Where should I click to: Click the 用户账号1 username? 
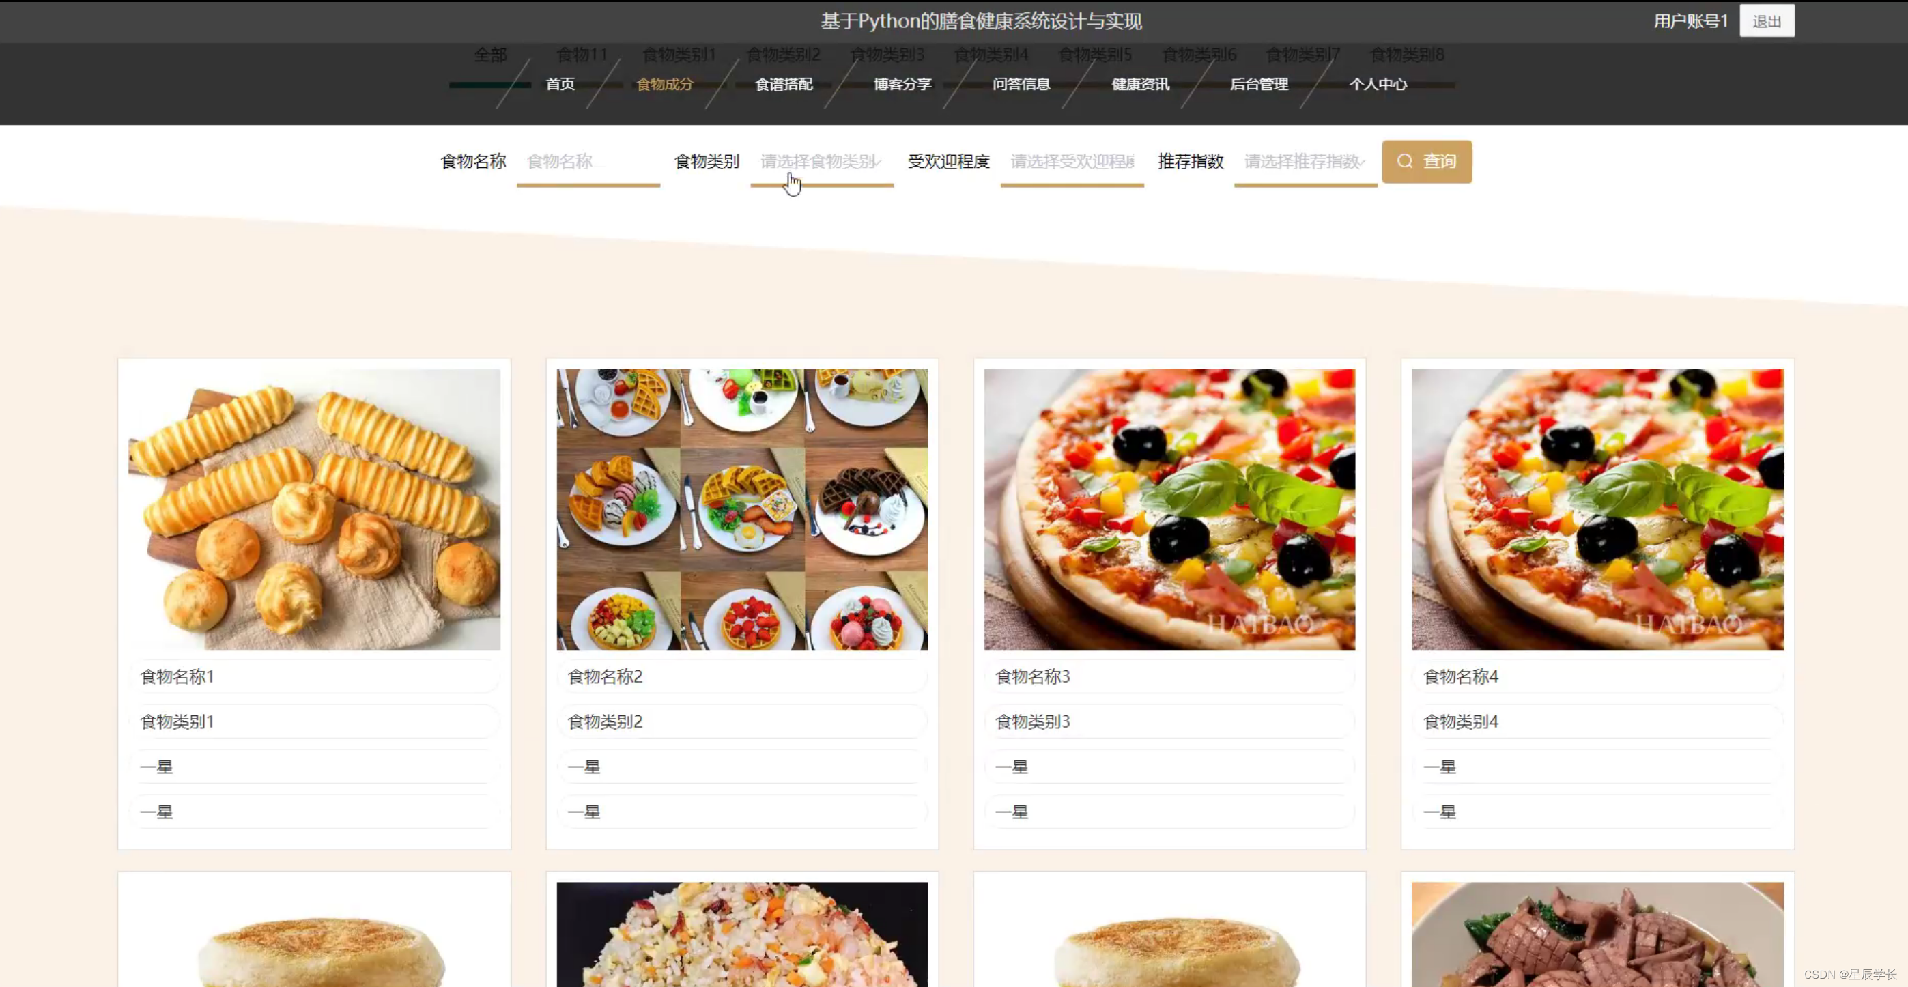pos(1690,20)
